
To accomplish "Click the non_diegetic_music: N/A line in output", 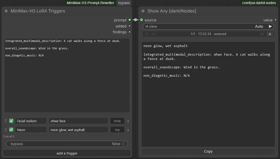I will pos(167,76).
